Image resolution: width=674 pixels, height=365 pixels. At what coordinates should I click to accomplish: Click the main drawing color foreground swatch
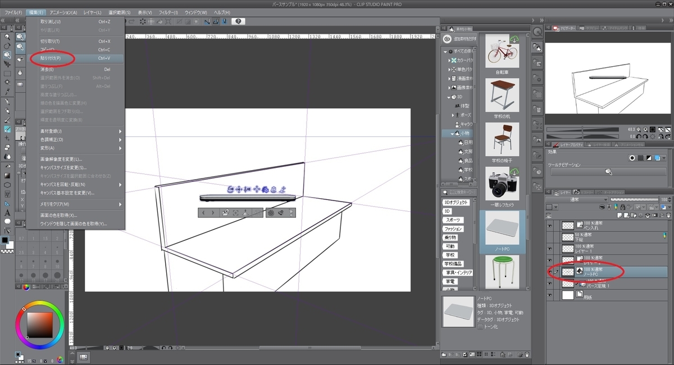[5, 240]
